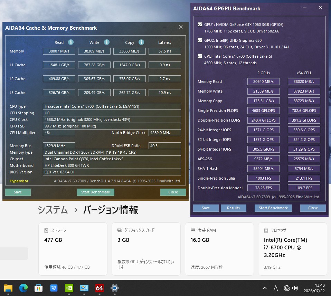Image resolution: width=331 pixels, height=296 pixels.
Task: Uncheck GPU1 NVIDIA GeForce GTX 1060 checkbox
Action: point(200,24)
